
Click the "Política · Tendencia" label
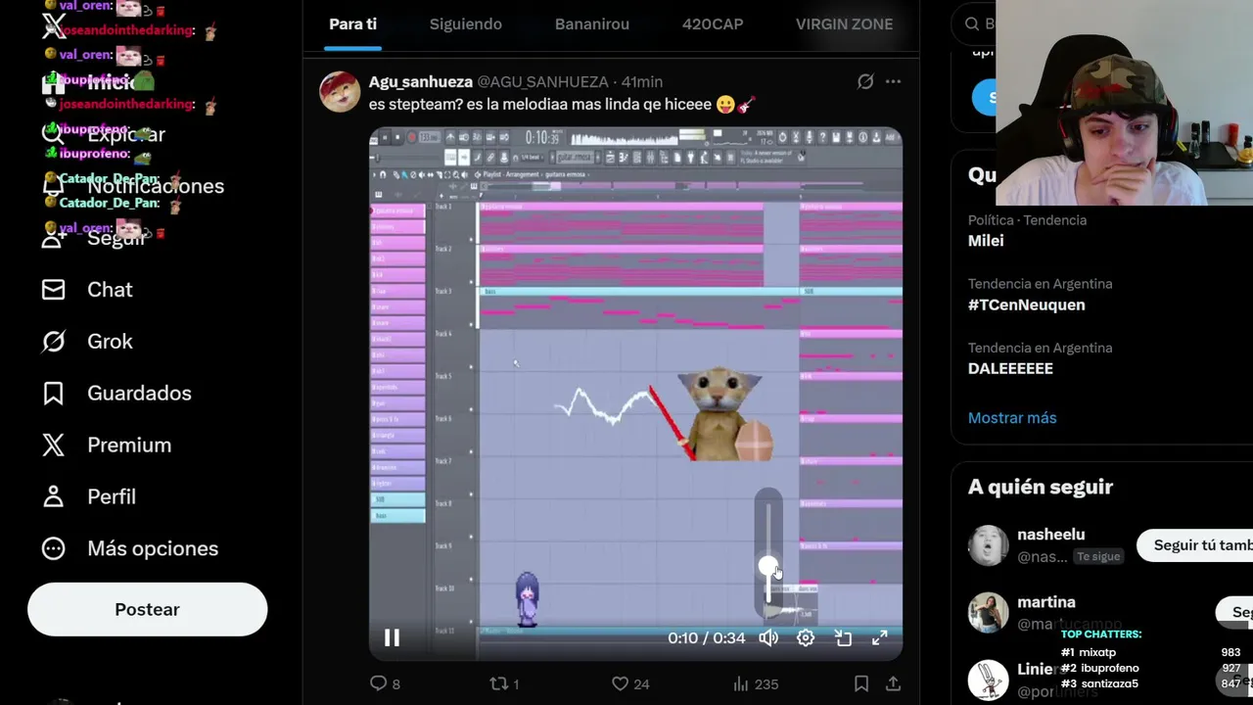(x=1027, y=220)
